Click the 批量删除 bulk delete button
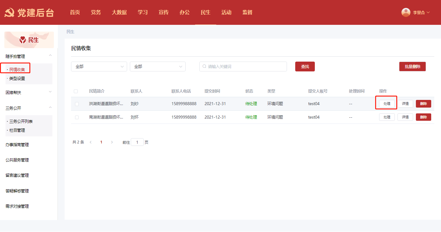This screenshot has height=232, width=441. 412,67
